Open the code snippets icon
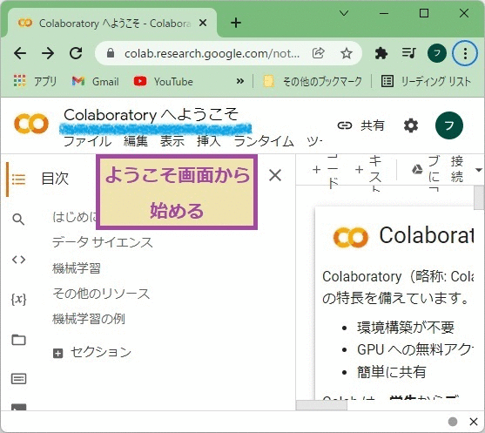Viewport: 485px width, 433px height. 18,260
